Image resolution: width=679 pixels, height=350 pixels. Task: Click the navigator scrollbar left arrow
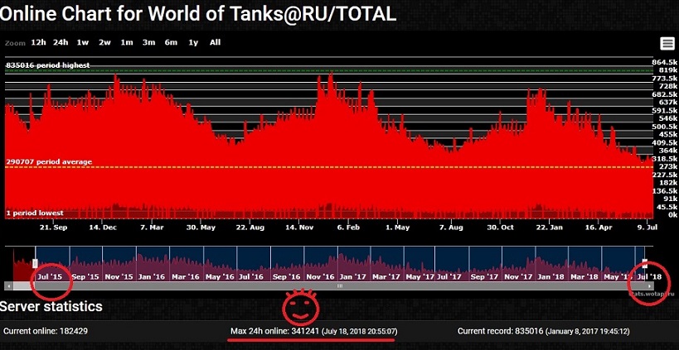point(8,285)
